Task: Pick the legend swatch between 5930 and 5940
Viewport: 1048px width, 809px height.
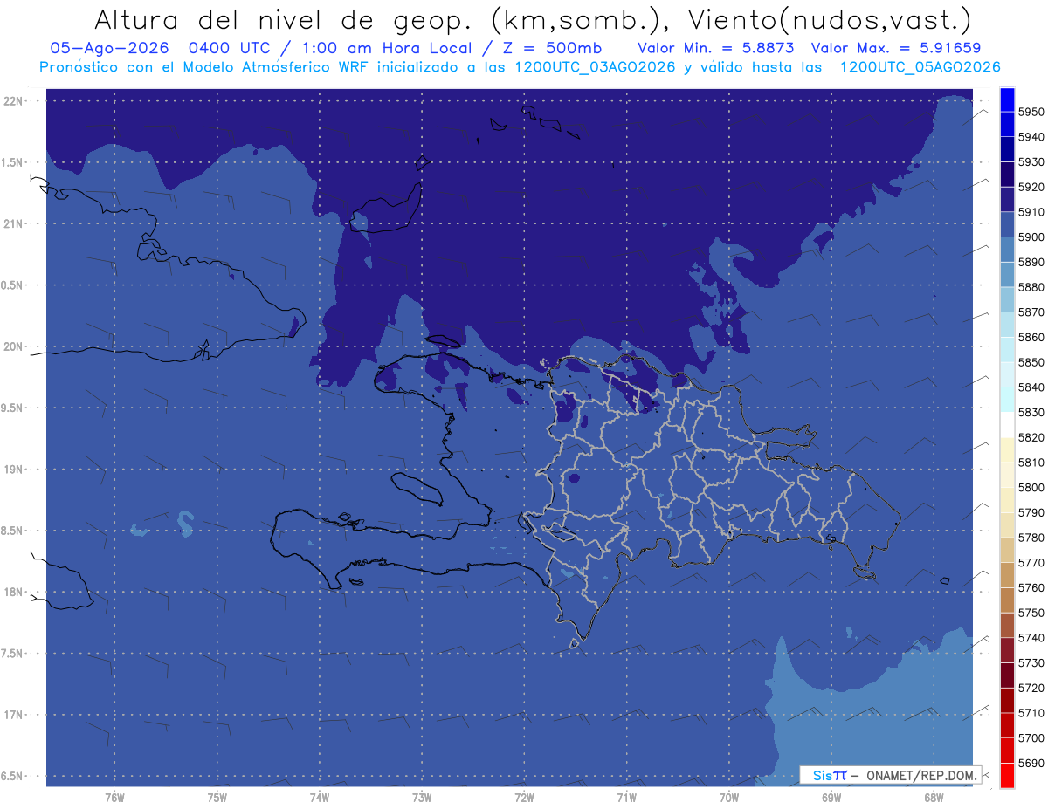Action: click(1007, 149)
